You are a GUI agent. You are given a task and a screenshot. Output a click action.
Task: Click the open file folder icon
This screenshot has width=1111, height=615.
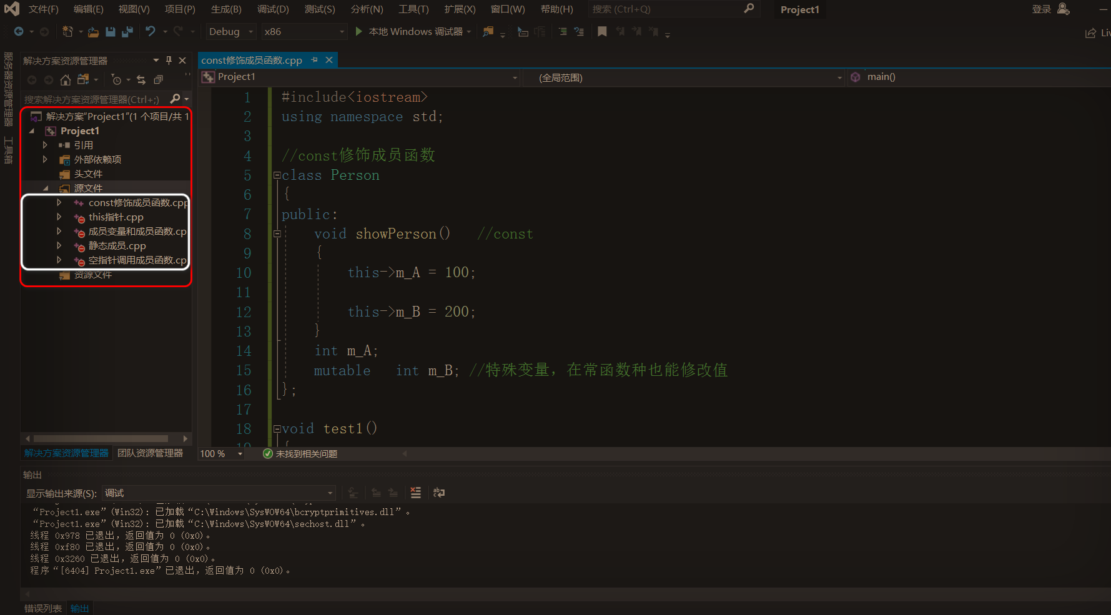[x=93, y=31]
